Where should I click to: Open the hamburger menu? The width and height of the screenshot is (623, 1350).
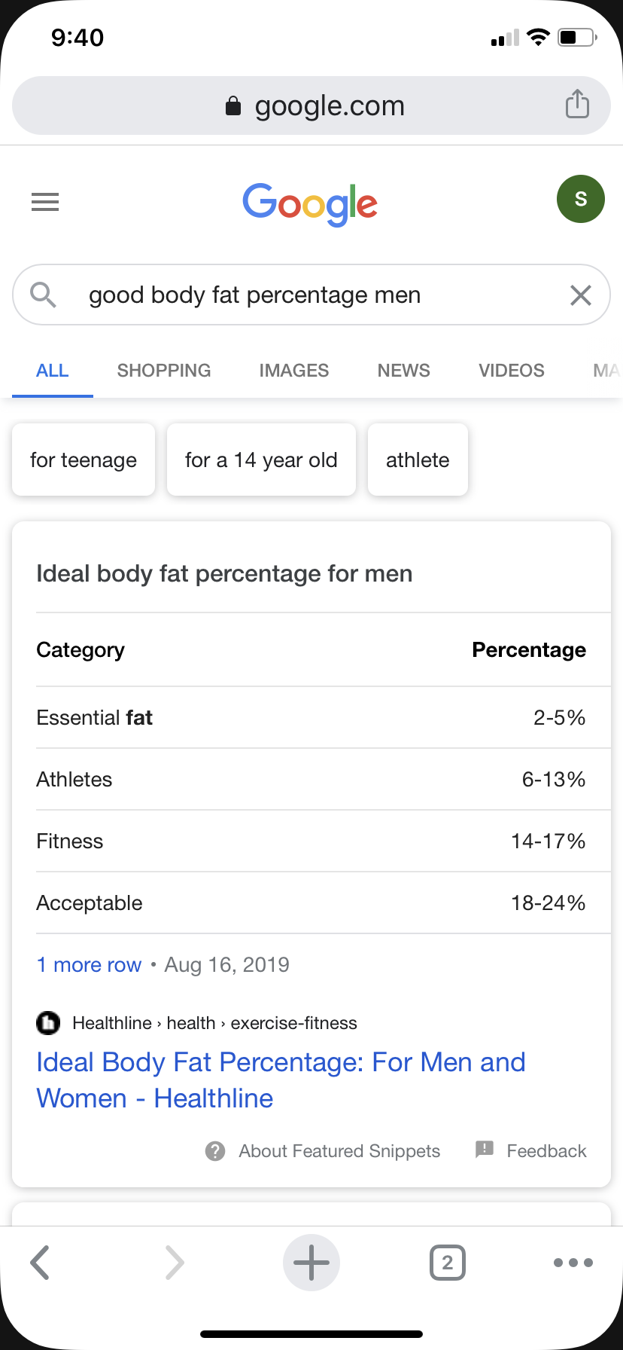pyautogui.click(x=45, y=202)
